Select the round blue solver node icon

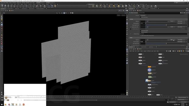tap(149, 70)
